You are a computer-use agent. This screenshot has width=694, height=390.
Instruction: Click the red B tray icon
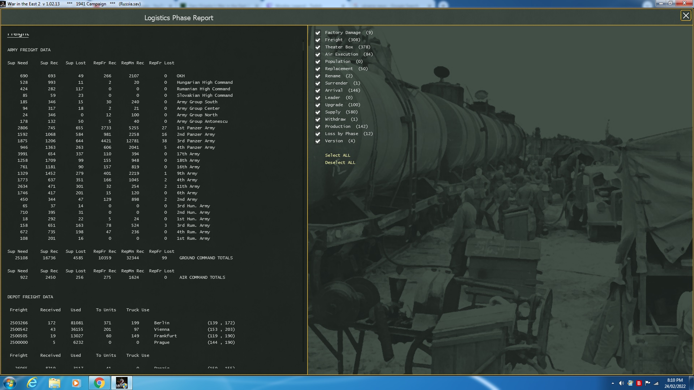[x=639, y=383]
